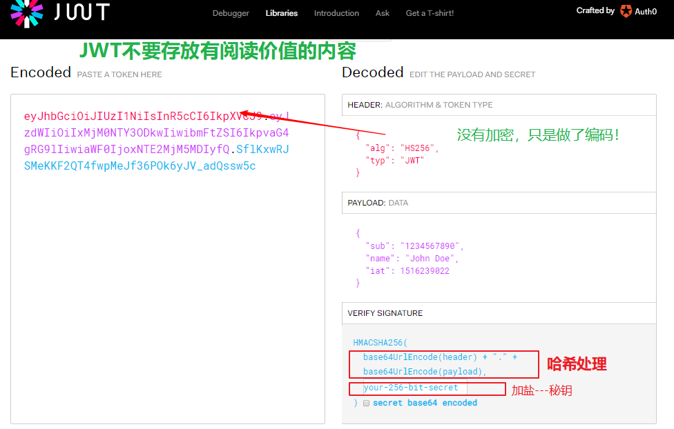The height and width of the screenshot is (429, 674).
Task: Toggle the secret base64 encoded checkbox
Action: [366, 403]
